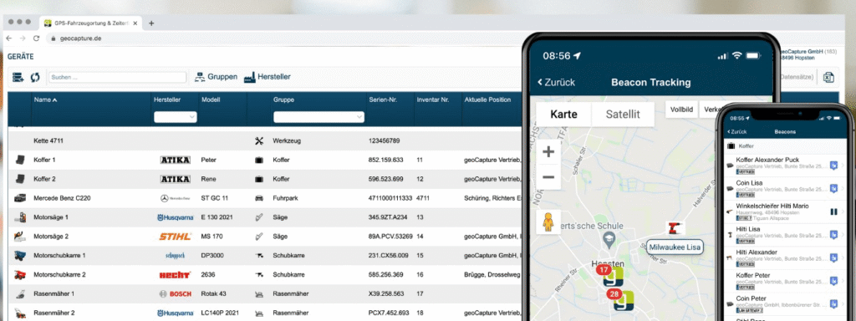Zoom out the map with minus
The width and height of the screenshot is (856, 321).
[x=548, y=177]
